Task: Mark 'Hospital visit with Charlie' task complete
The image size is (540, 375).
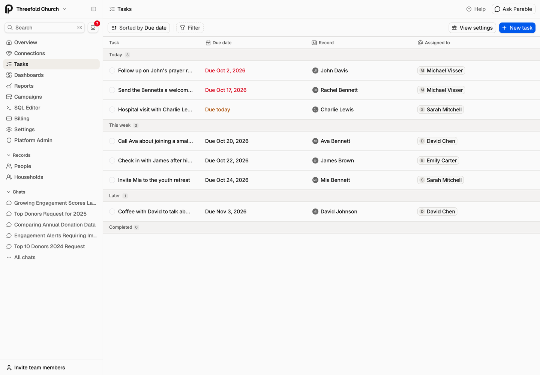Action: pyautogui.click(x=112, y=109)
